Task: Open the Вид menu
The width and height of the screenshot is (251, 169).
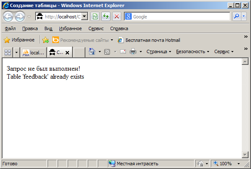Action: tap(49, 28)
